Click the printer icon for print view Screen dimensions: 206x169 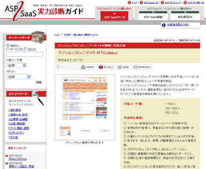click(83, 67)
